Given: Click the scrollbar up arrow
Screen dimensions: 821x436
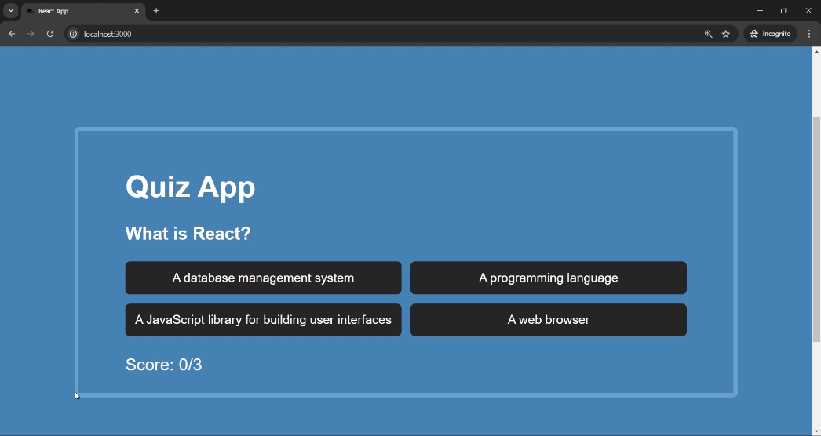Looking at the screenshot, I should (x=816, y=51).
